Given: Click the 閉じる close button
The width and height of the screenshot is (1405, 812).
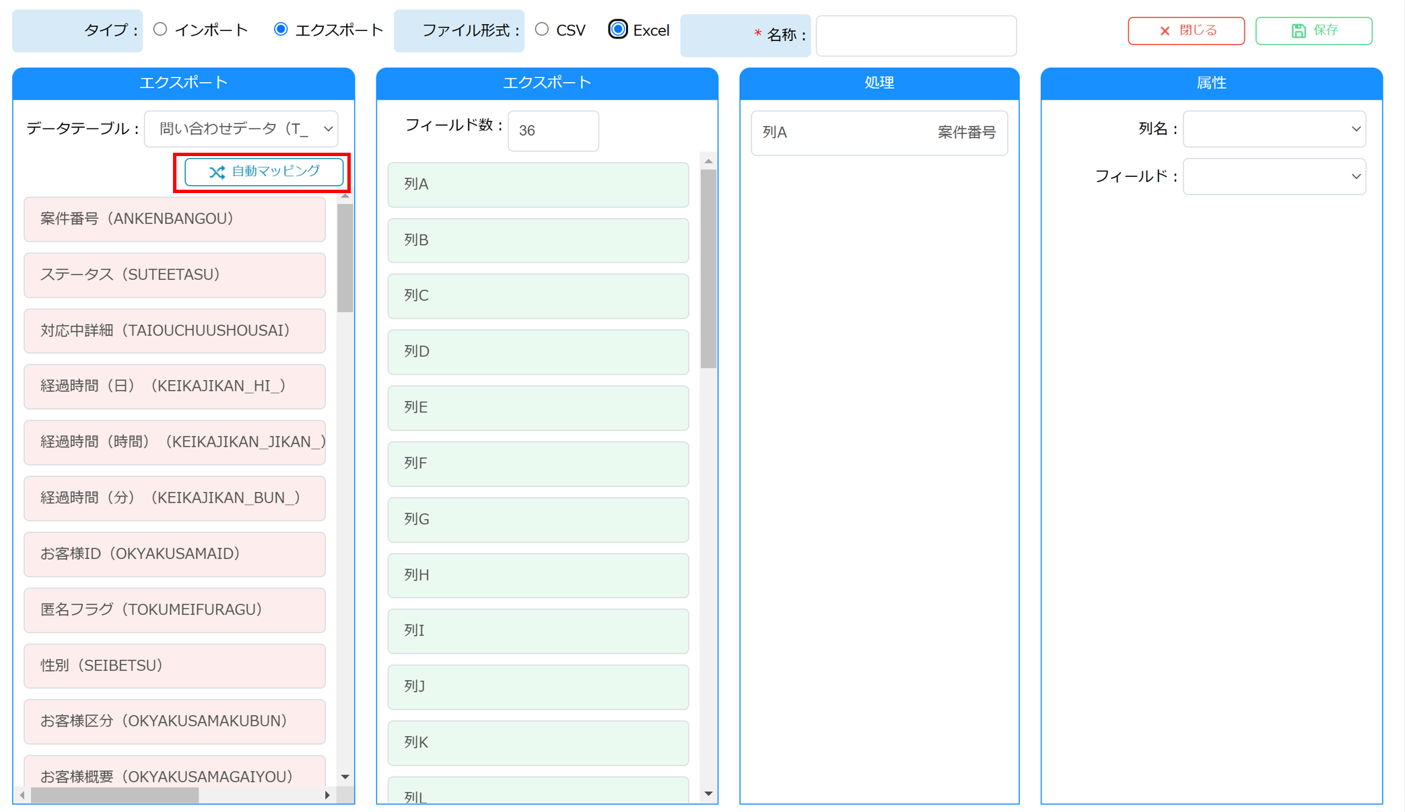Looking at the screenshot, I should [x=1186, y=31].
